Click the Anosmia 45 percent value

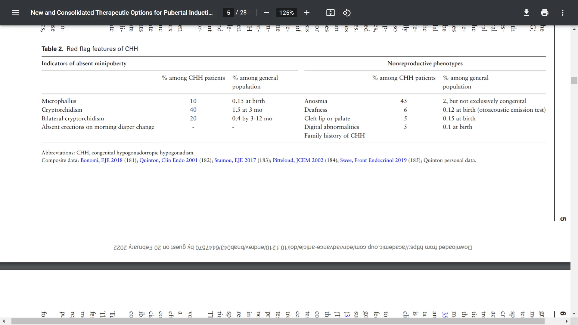[404, 101]
